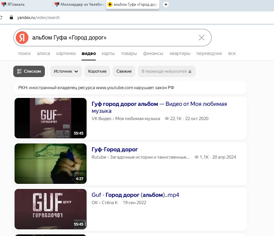Open the картинки section
274x236 pixels.
pos(66,53)
